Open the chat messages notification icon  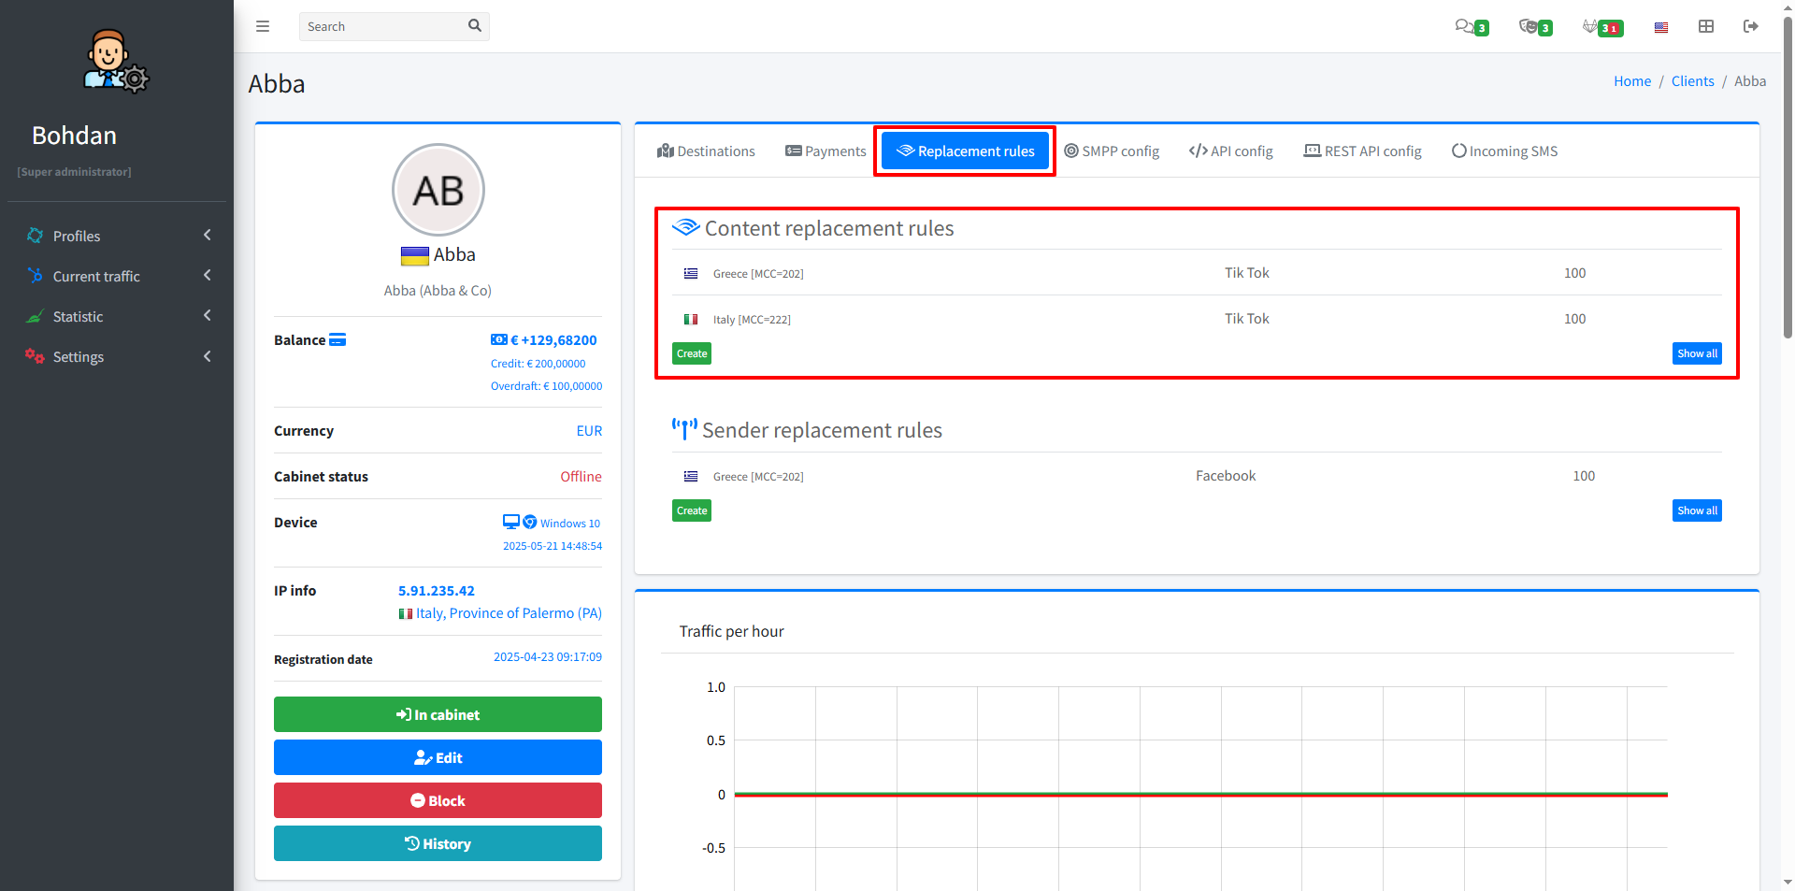click(1465, 26)
